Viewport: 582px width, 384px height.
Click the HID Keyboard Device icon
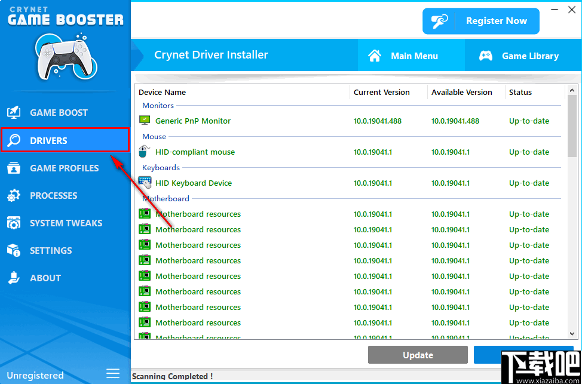(x=145, y=183)
